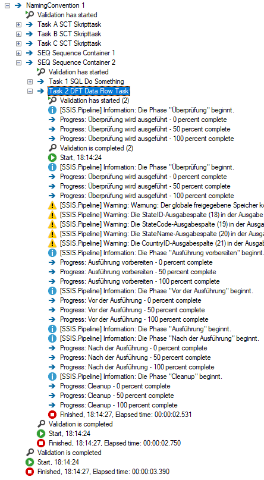Click arrow icon beside Task B SCT Skripttask
The height and width of the screenshot is (480, 264).
point(29,34)
